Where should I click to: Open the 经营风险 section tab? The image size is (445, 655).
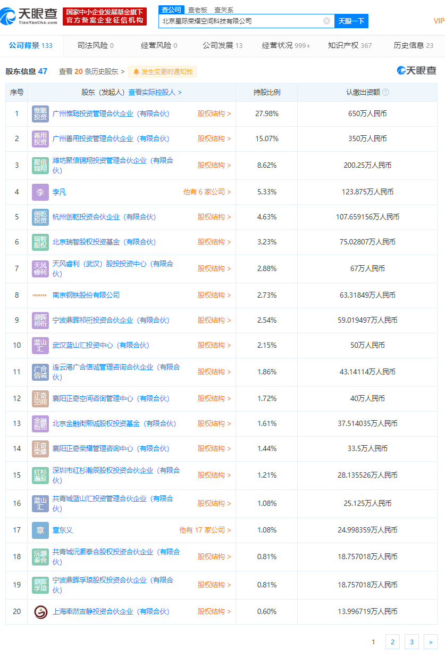pyautogui.click(x=159, y=45)
